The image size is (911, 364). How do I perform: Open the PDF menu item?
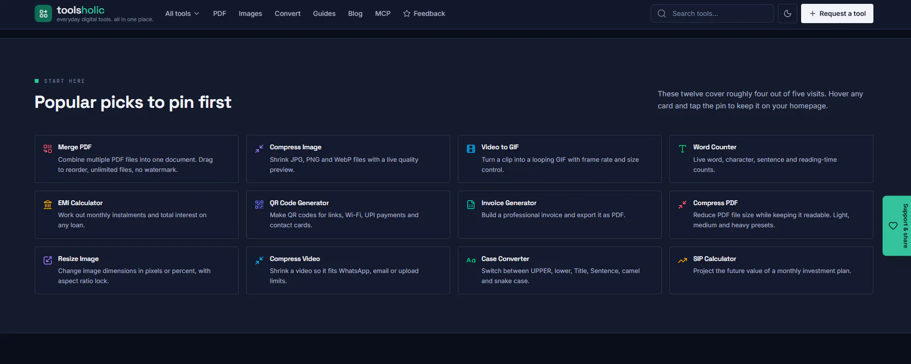(220, 13)
